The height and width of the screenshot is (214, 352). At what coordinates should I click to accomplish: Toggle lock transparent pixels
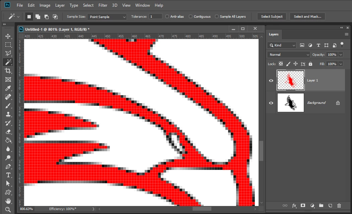[x=281, y=64]
